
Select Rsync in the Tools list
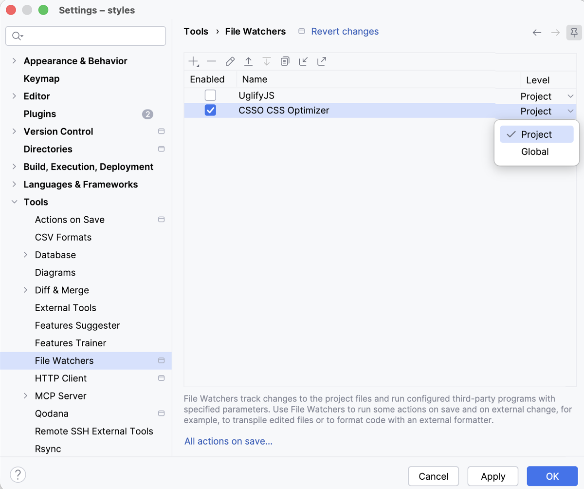coord(48,449)
